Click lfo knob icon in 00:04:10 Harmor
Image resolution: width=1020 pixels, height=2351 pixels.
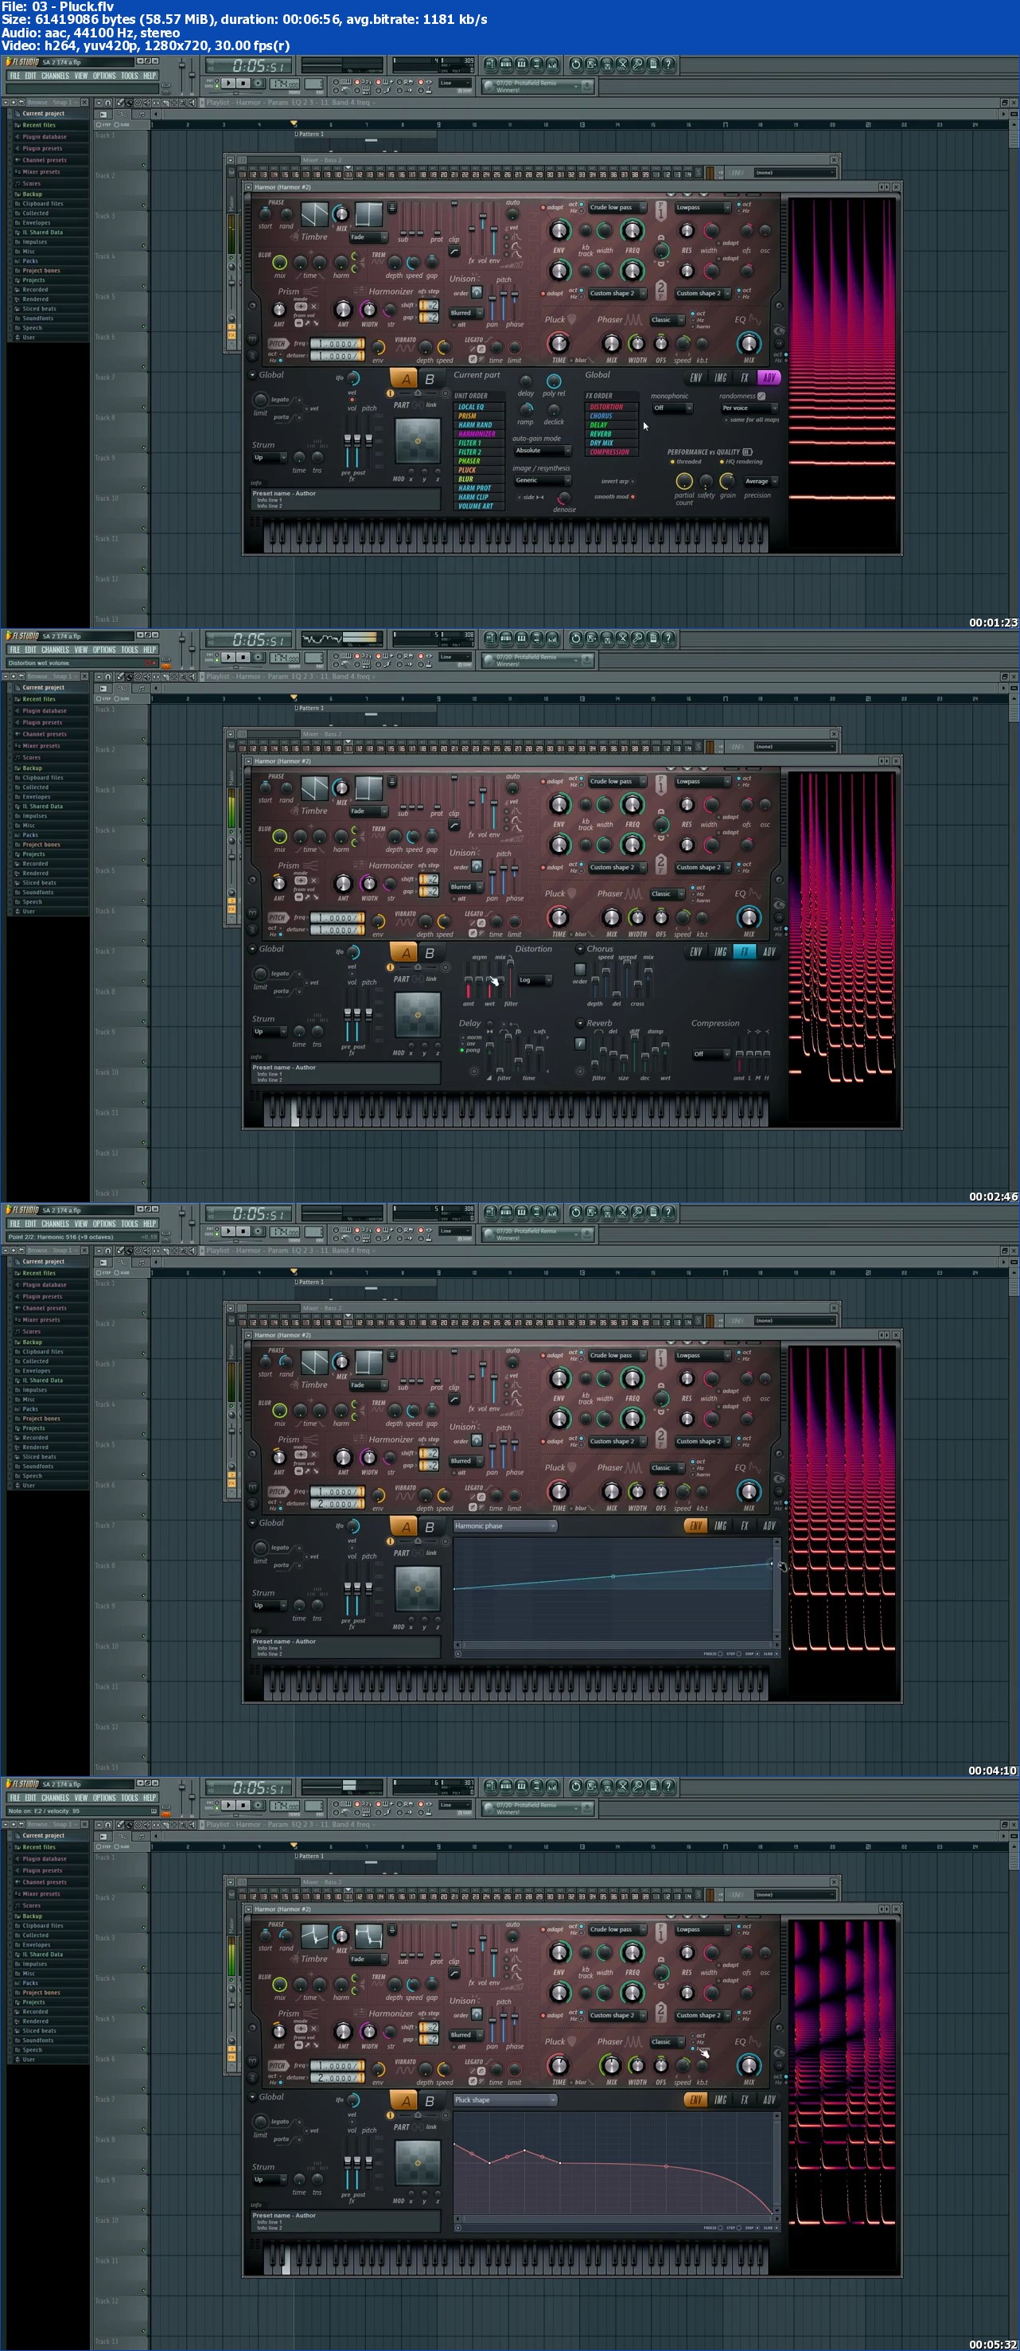click(352, 1526)
